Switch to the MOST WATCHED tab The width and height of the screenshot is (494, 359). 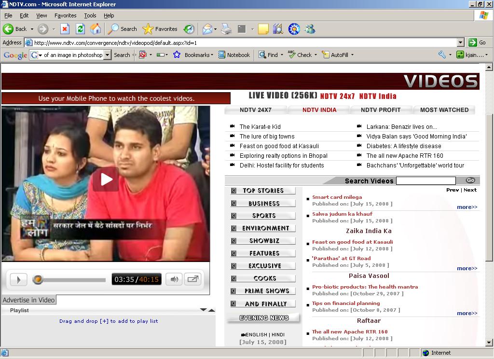[444, 110]
